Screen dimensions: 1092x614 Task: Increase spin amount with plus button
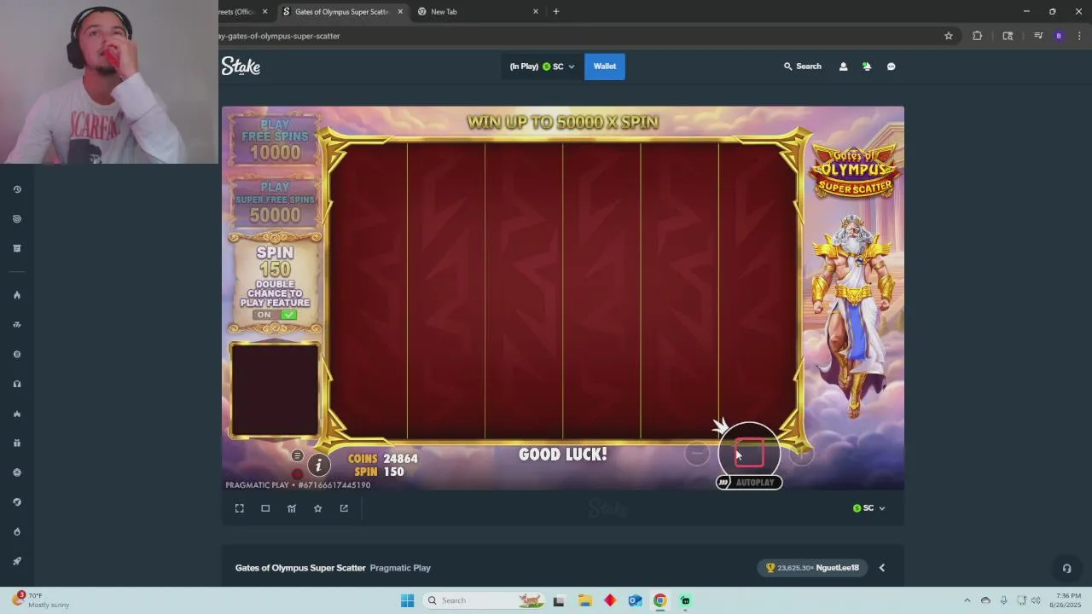pos(801,455)
